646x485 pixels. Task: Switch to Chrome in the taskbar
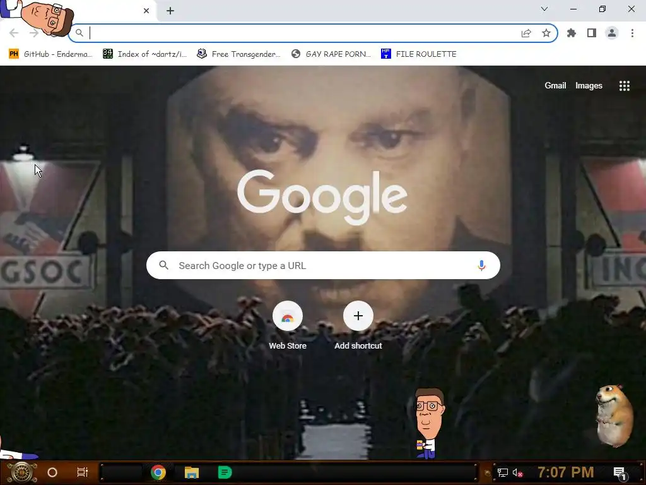click(x=158, y=472)
